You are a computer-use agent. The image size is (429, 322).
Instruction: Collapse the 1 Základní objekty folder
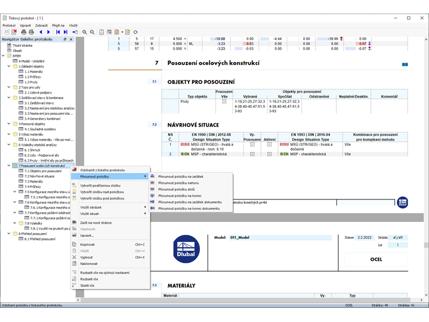(x=9, y=66)
